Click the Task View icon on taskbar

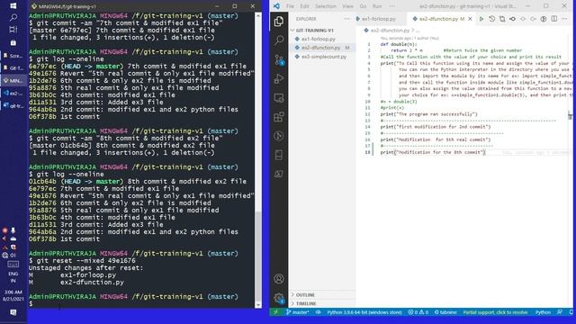(13, 30)
